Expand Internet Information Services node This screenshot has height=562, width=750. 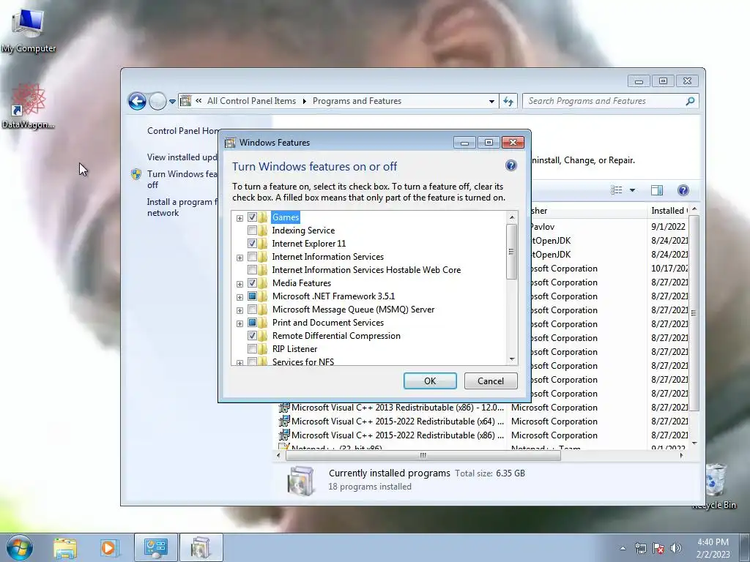(240, 258)
